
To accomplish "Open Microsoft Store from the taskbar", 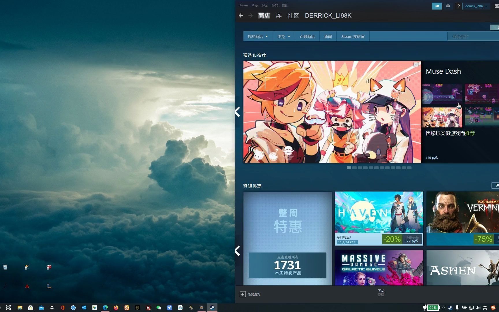I will click(x=30, y=308).
